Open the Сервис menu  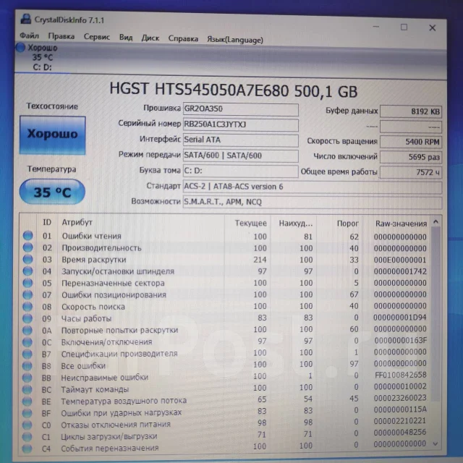(96, 37)
